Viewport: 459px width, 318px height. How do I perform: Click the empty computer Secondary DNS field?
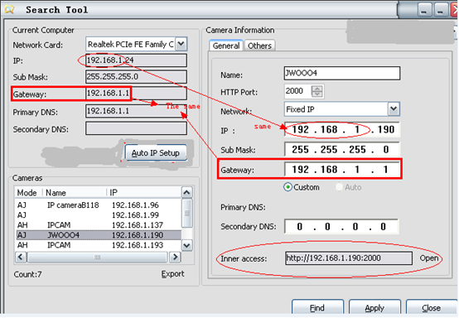pyautogui.click(x=136, y=128)
